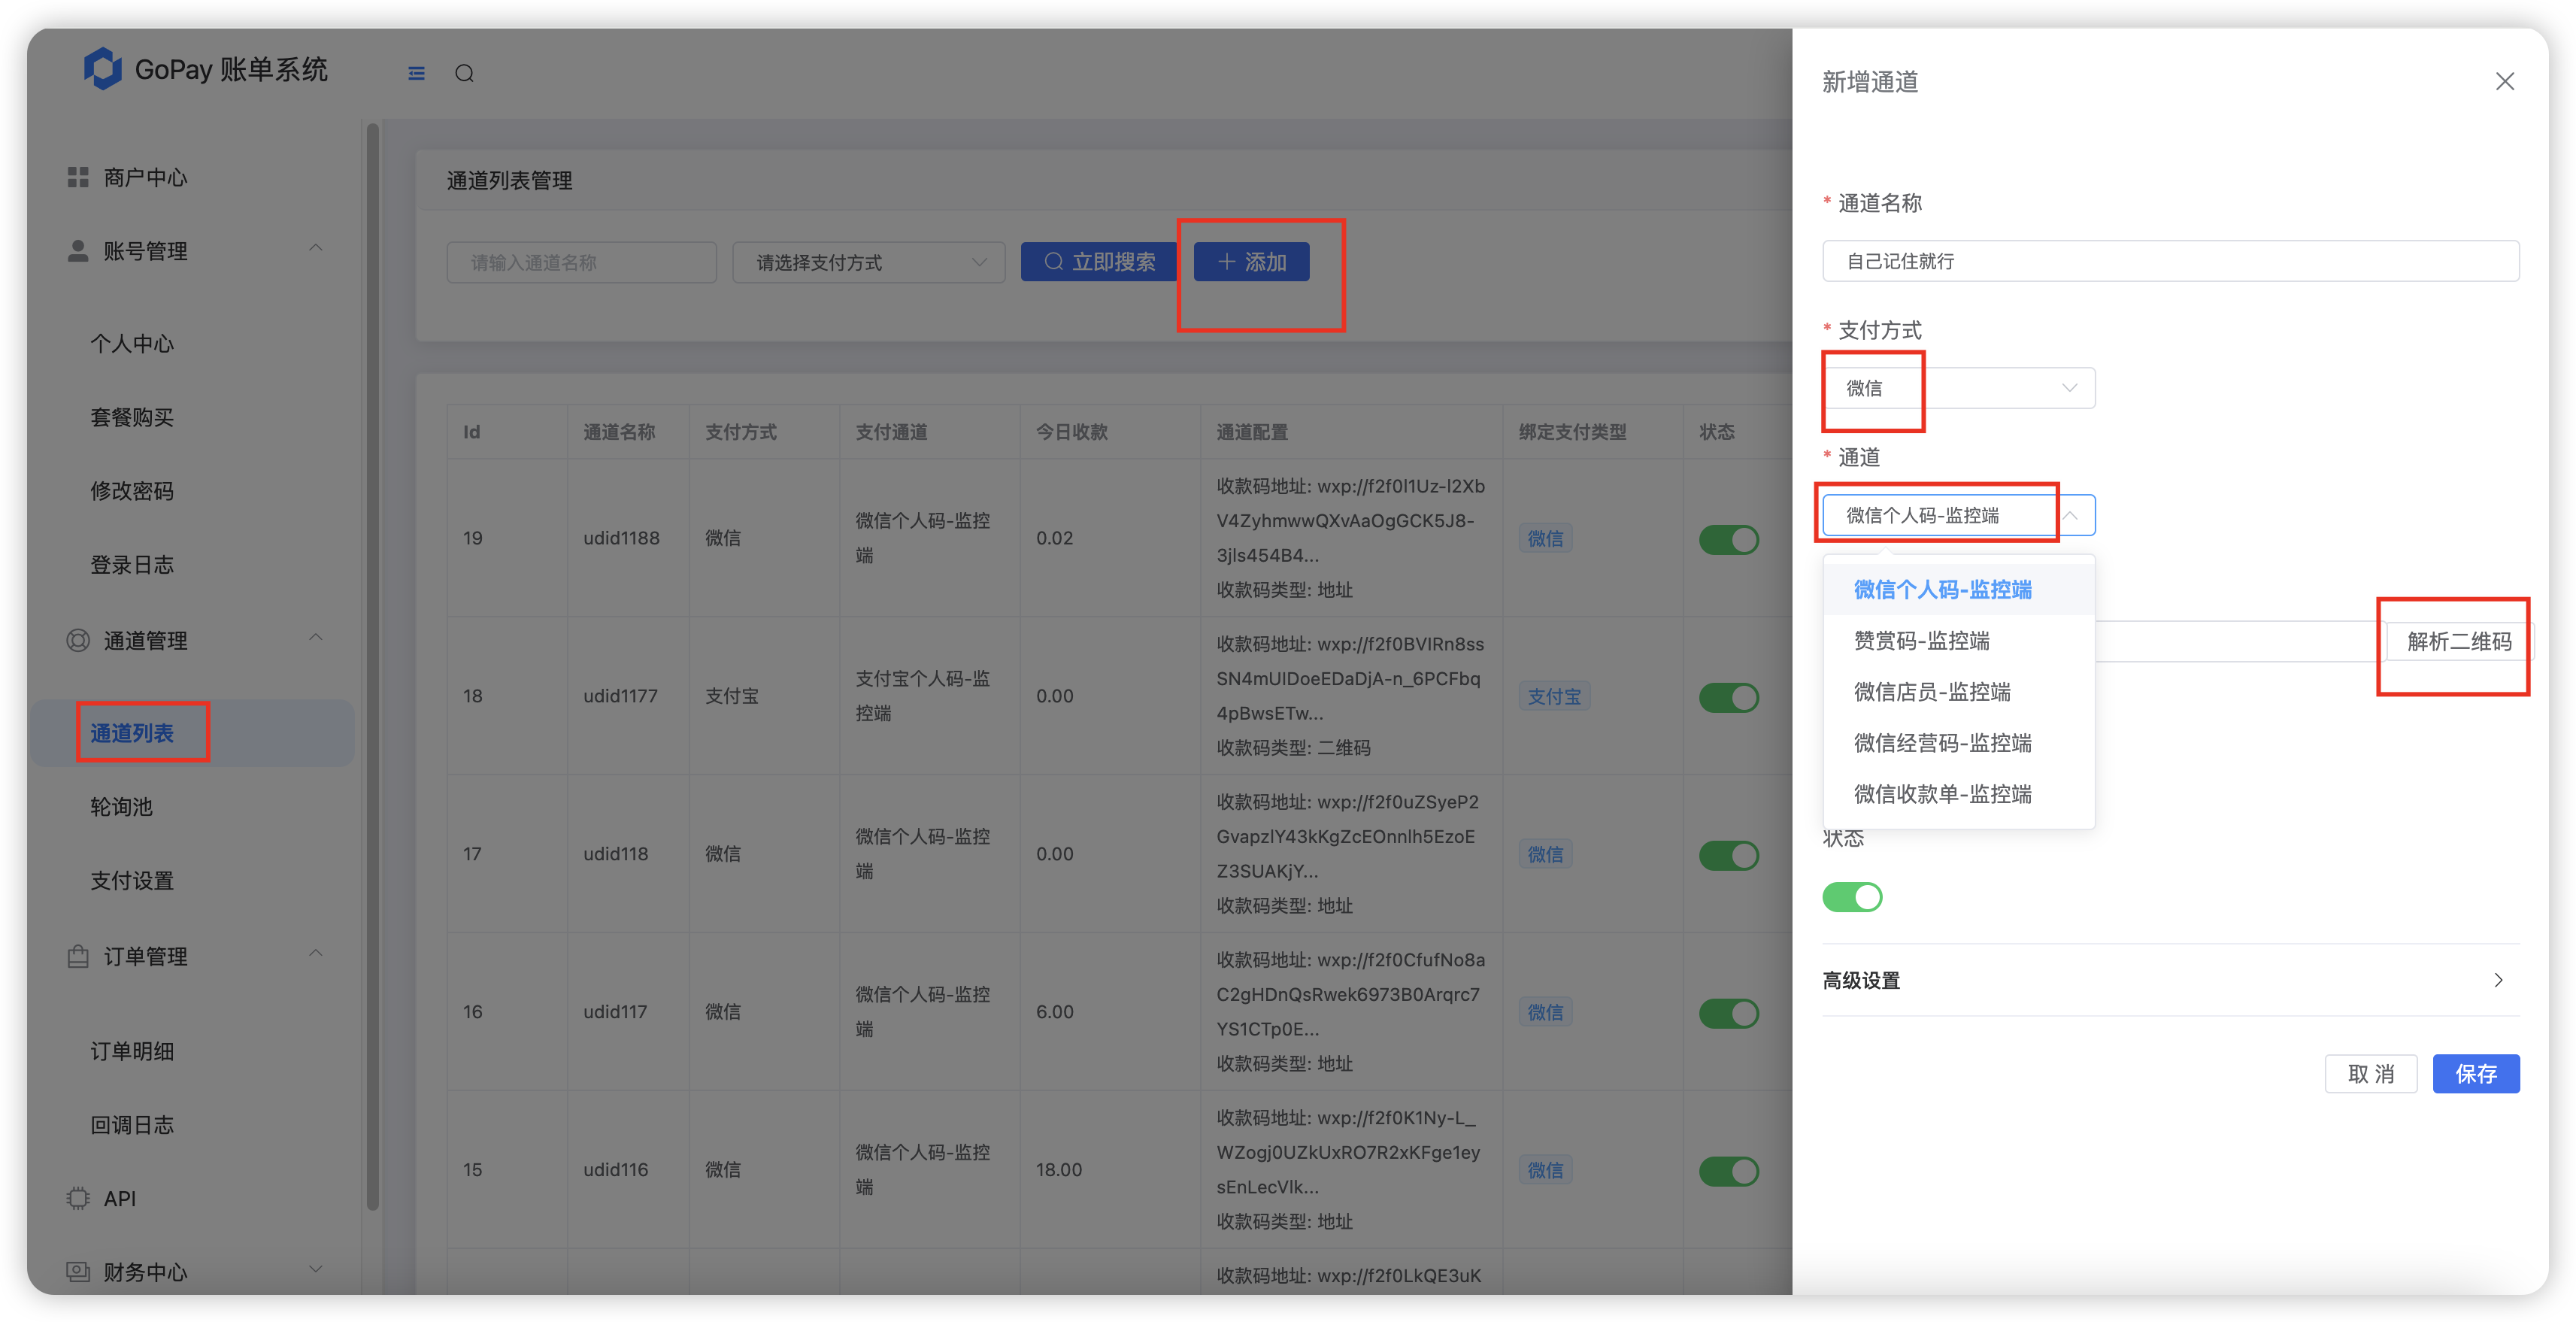Click the 今日收款 value 6.00
This screenshot has height=1322, width=2576.
[x=1054, y=1012]
